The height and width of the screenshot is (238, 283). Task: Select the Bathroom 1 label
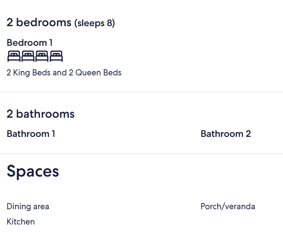[31, 134]
